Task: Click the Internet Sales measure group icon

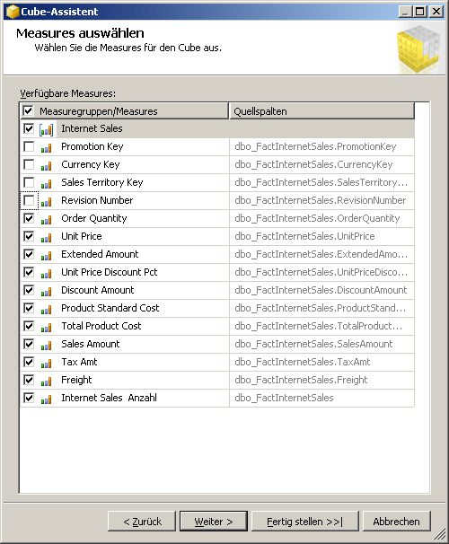Action: click(46, 129)
